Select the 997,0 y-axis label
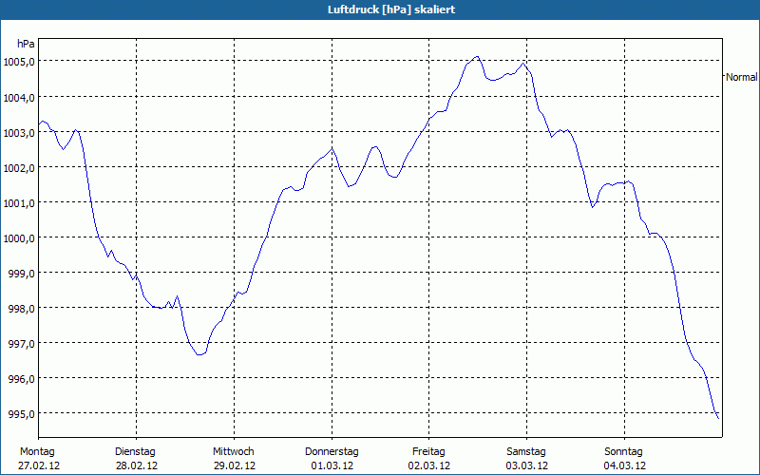Screen dimensions: 760x475 (x=21, y=344)
